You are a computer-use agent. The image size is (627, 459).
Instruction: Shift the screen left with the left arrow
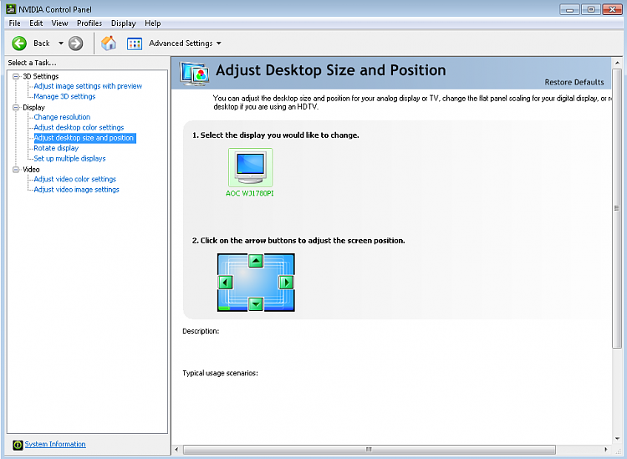225,283
